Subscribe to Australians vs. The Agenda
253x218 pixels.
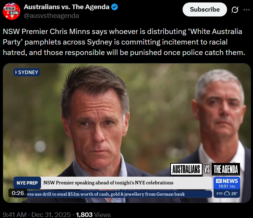pos(205,9)
